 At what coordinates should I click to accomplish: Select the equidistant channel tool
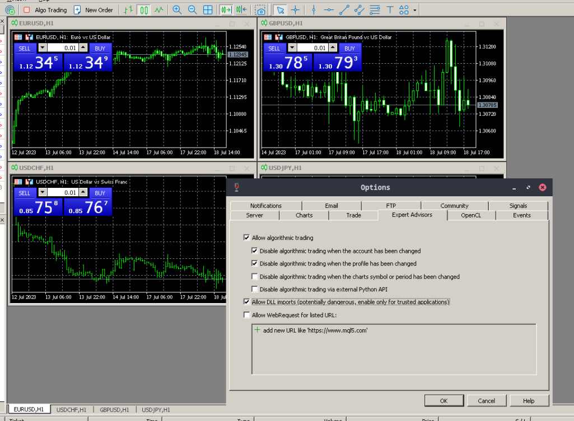click(360, 10)
